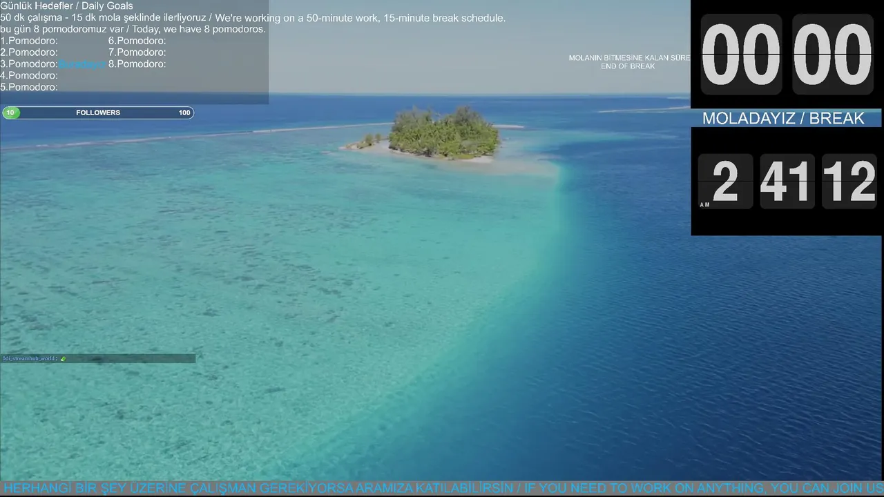Click the clock minutes '41' flip card
The image size is (884, 497).
[787, 182]
